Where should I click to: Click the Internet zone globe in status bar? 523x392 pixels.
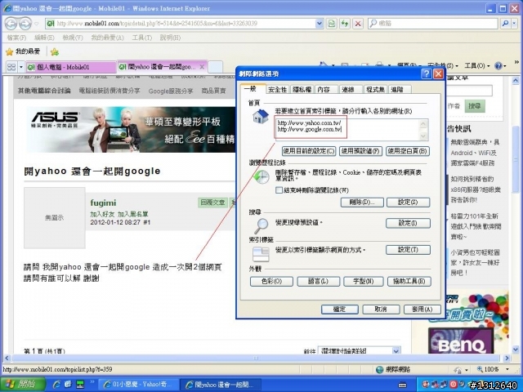click(x=379, y=369)
